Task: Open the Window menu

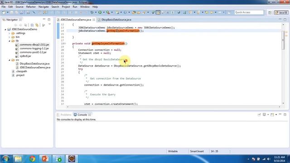Action: click(x=85, y=7)
